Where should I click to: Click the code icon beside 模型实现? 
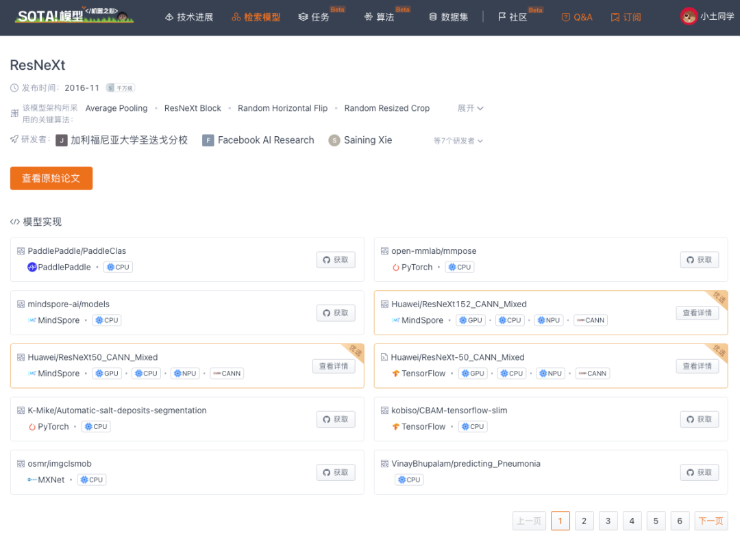[x=14, y=222]
